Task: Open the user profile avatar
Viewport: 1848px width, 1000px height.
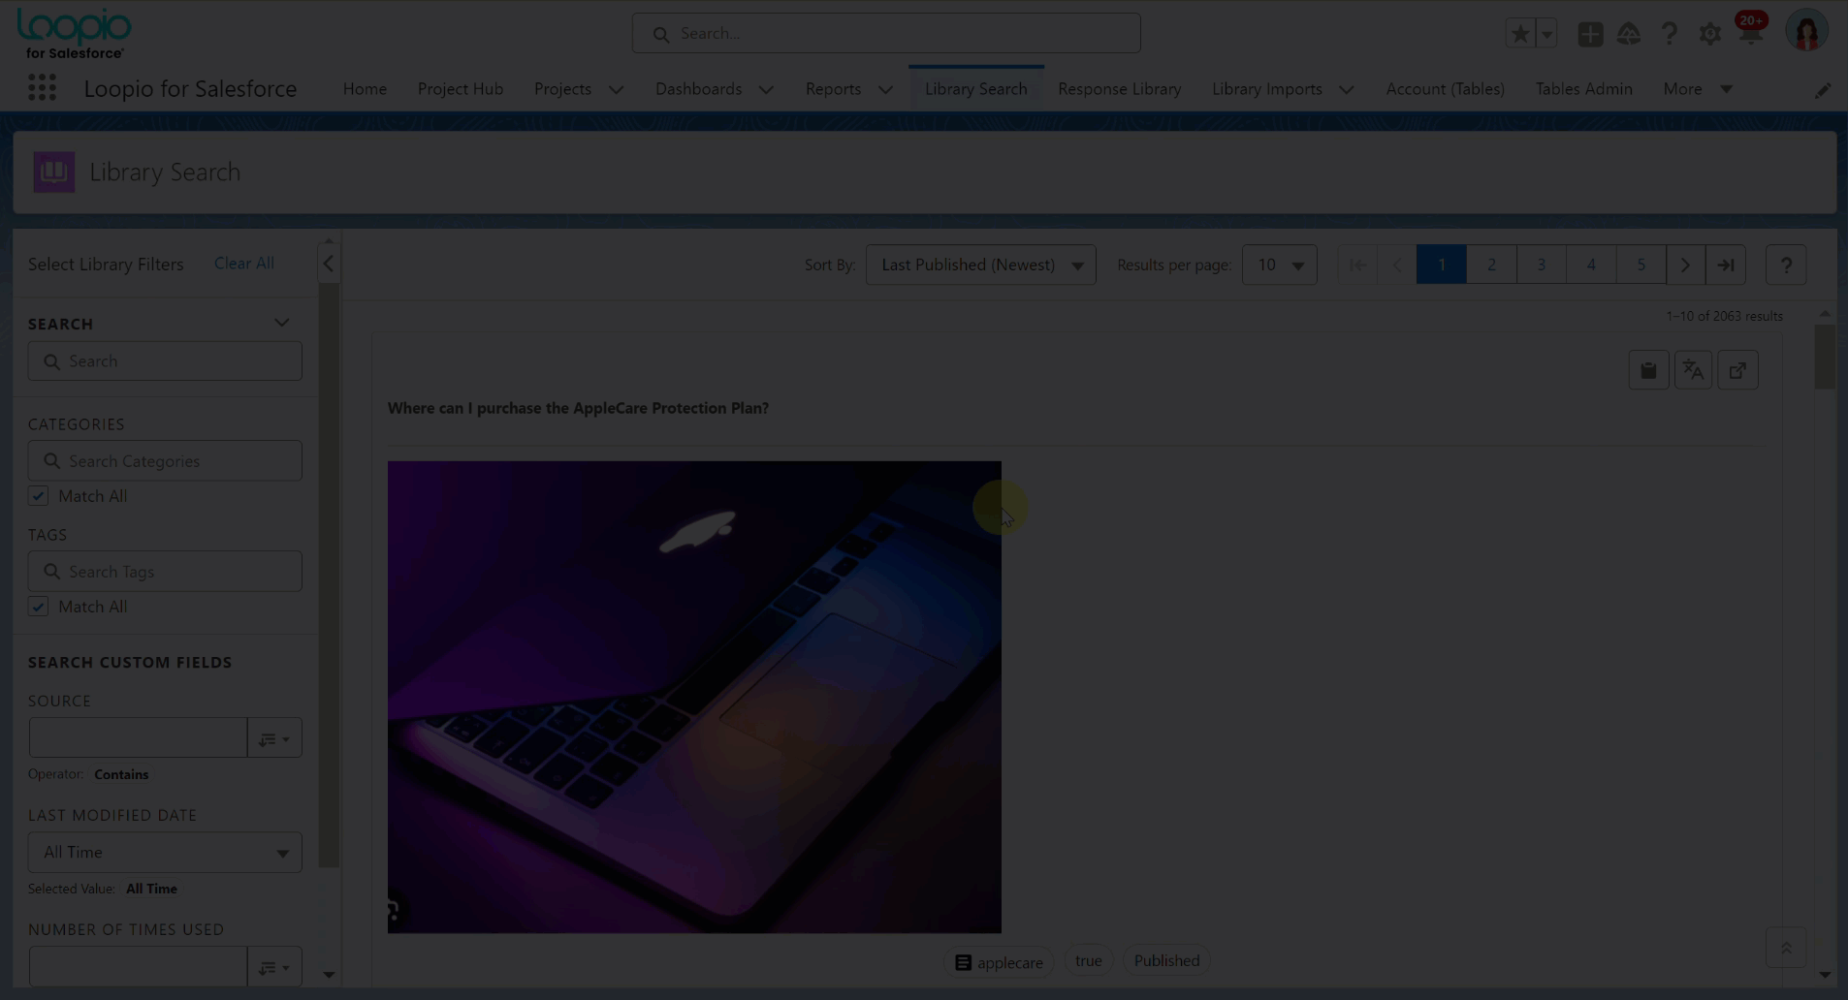Action: pyautogui.click(x=1806, y=32)
